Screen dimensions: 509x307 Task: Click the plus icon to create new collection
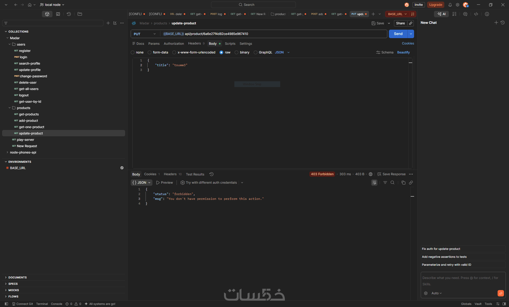(x=108, y=23)
